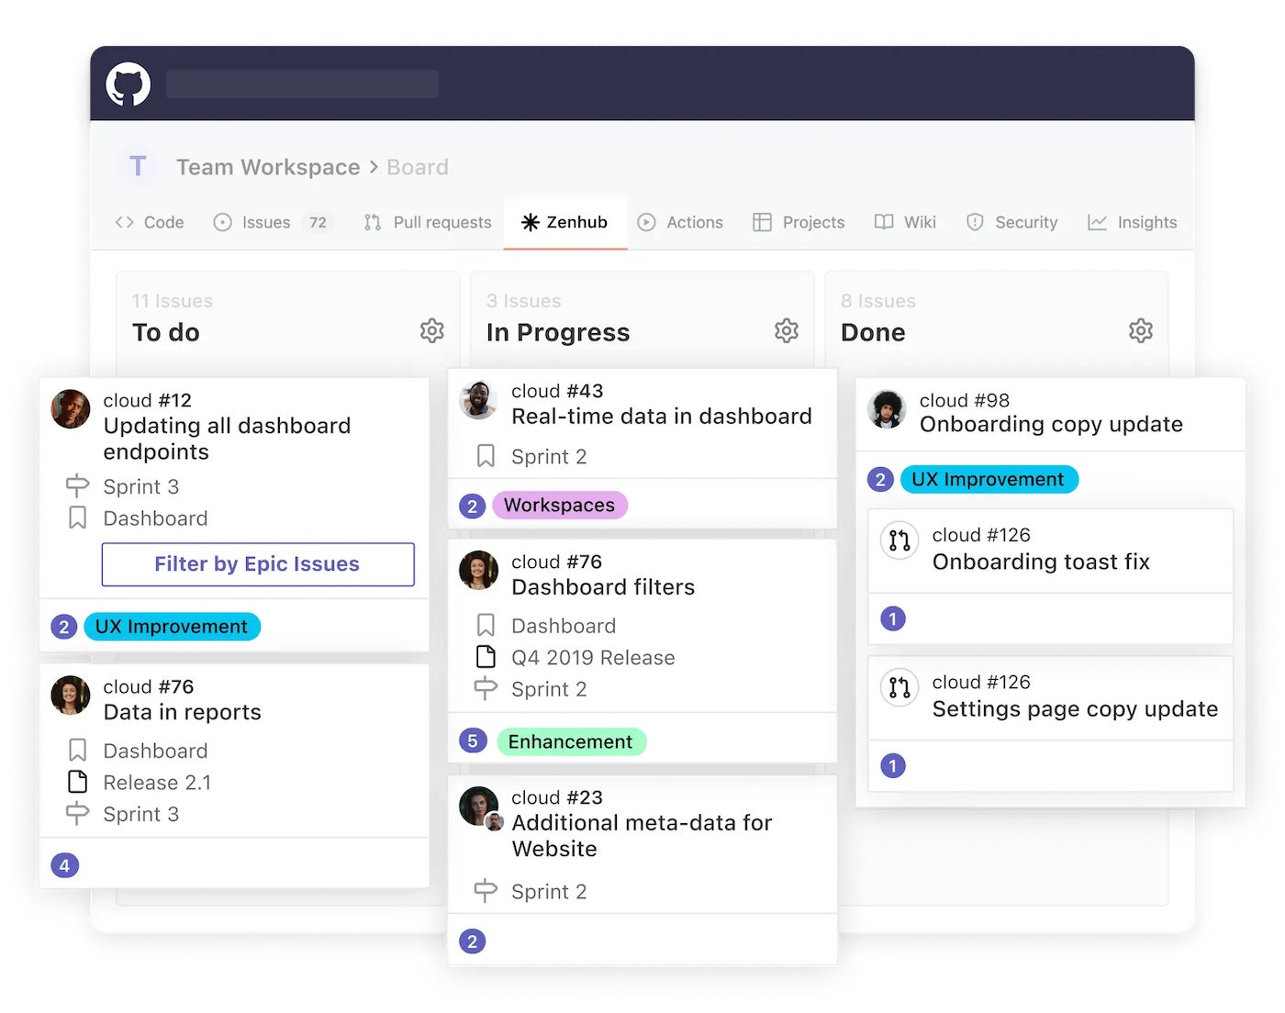This screenshot has width=1285, height=1013.
Task: Open the Code tab
Action: pos(150,222)
